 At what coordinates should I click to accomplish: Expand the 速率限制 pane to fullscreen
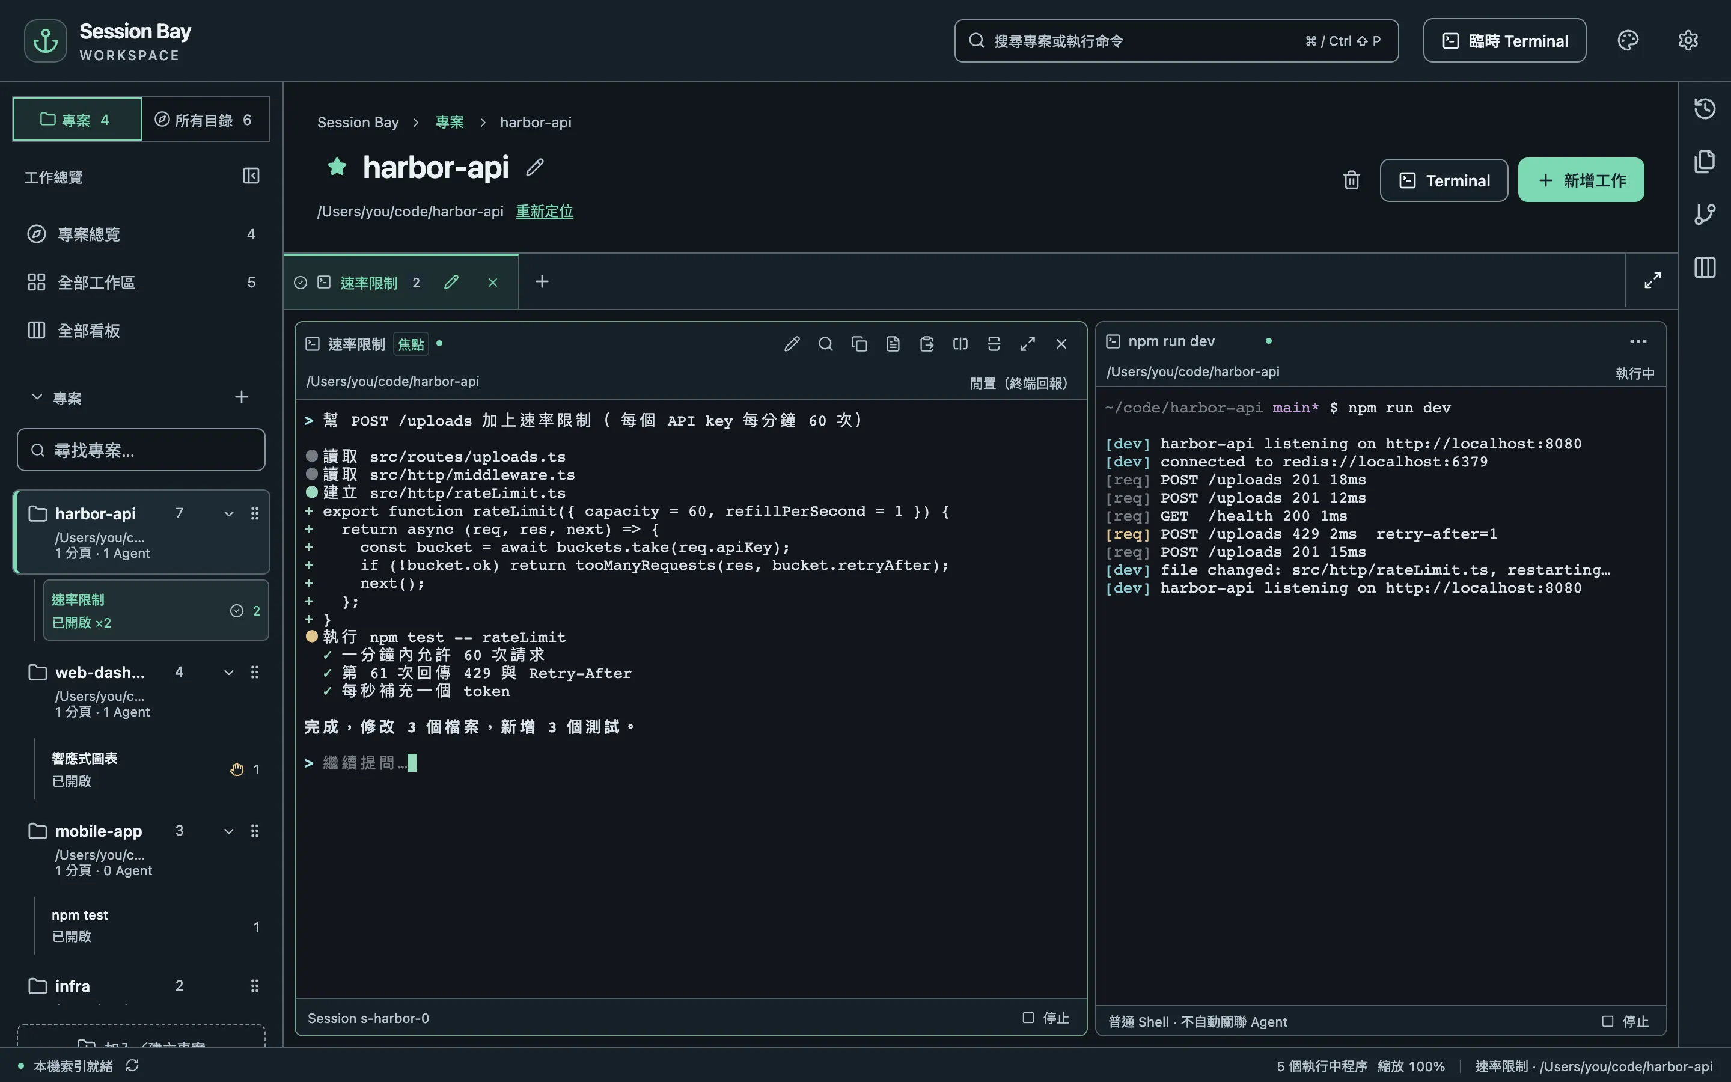coord(1027,344)
